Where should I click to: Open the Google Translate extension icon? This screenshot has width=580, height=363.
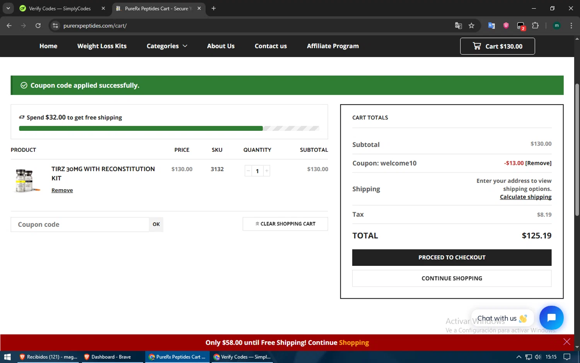(491, 26)
